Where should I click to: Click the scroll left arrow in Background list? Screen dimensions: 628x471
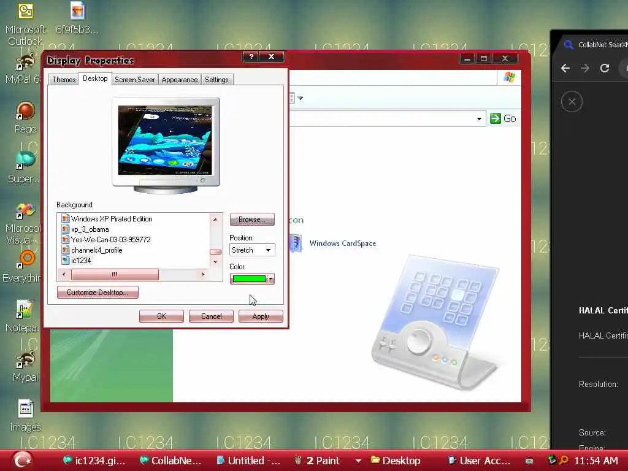coord(64,274)
